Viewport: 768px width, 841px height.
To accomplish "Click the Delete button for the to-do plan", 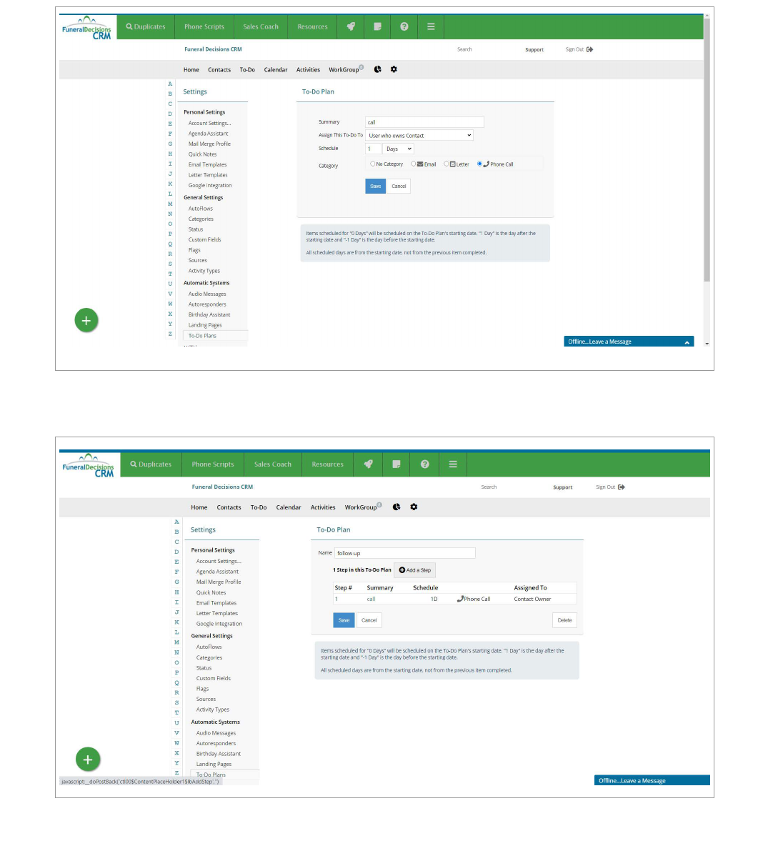I will click(x=564, y=620).
